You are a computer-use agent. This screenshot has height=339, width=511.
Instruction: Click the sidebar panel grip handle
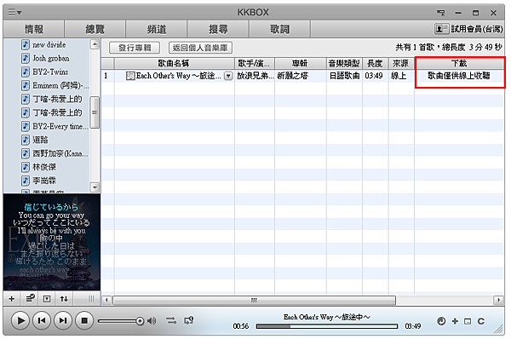(91, 299)
